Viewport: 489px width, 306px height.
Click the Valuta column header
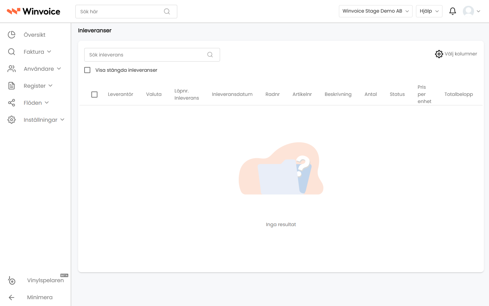[154, 95]
